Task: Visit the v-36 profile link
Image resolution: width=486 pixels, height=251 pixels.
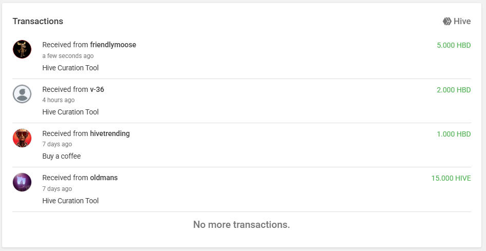Action: point(97,89)
